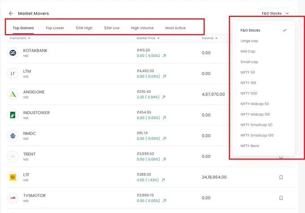The height and width of the screenshot is (213, 305).
Task: Click the ₹3,869.70 price value
Action: coord(145,195)
